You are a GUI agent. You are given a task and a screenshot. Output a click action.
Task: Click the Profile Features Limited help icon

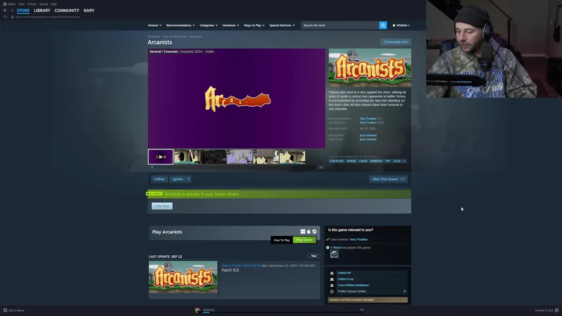[x=404, y=291]
